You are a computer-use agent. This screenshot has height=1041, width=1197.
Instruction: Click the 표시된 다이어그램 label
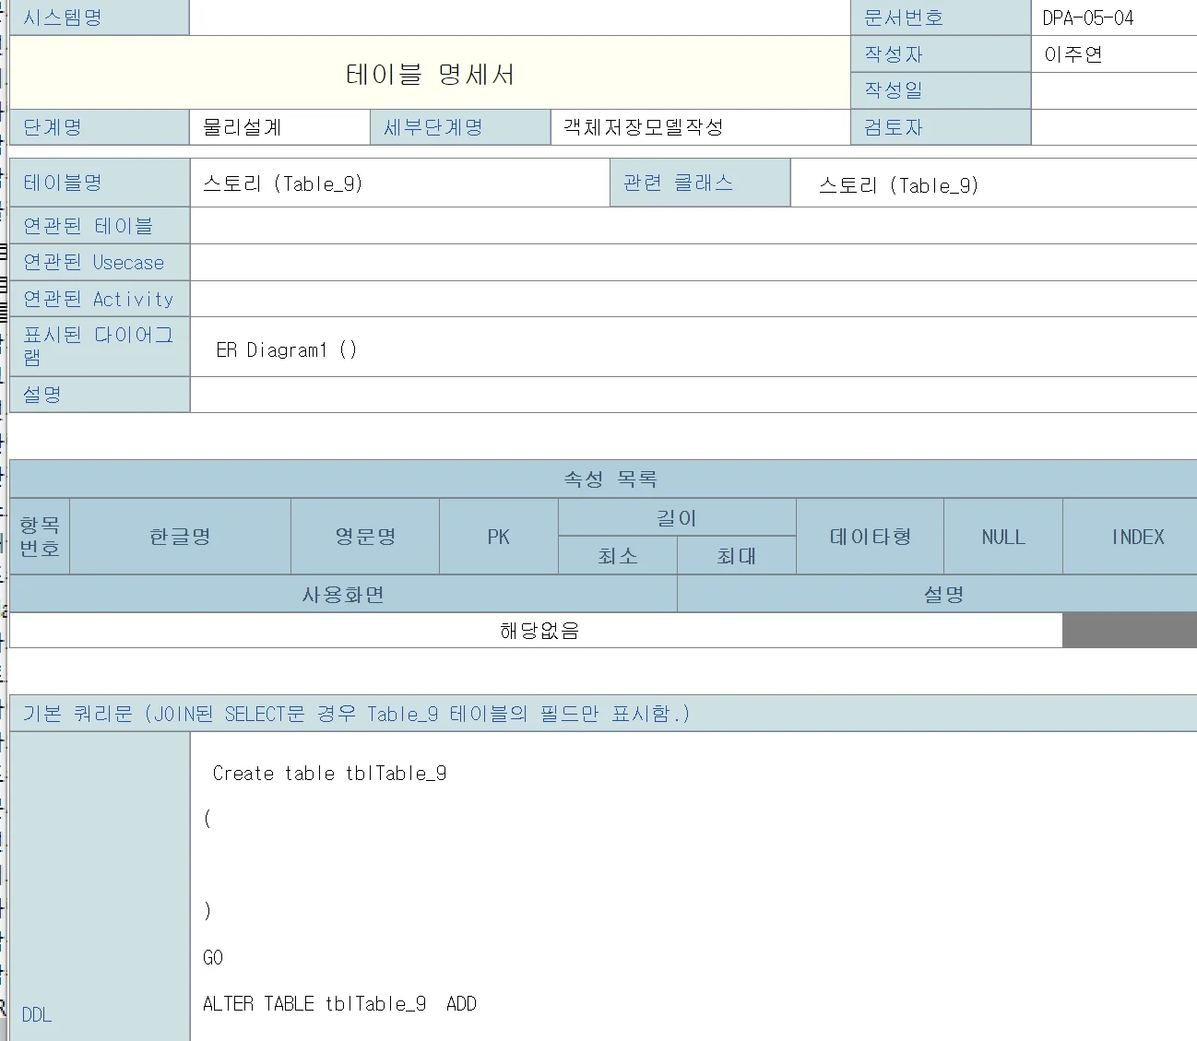click(x=99, y=346)
